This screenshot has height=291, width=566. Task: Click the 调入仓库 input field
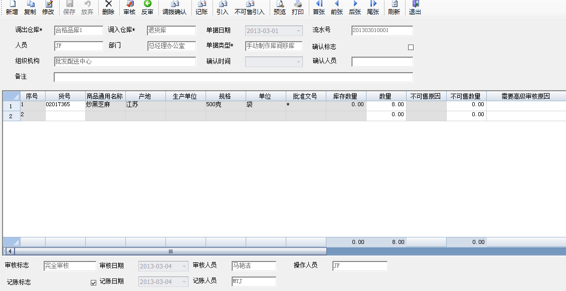(171, 30)
